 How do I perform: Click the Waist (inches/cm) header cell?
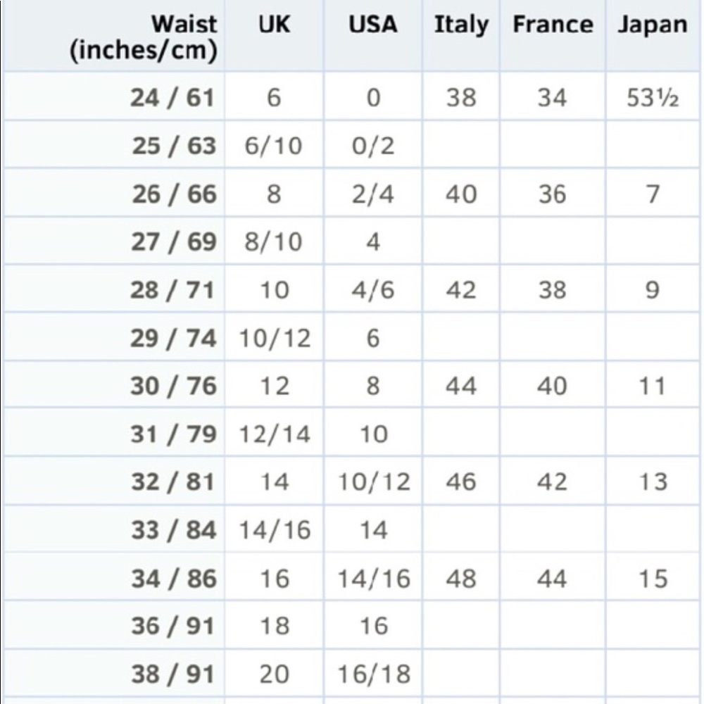144,37
